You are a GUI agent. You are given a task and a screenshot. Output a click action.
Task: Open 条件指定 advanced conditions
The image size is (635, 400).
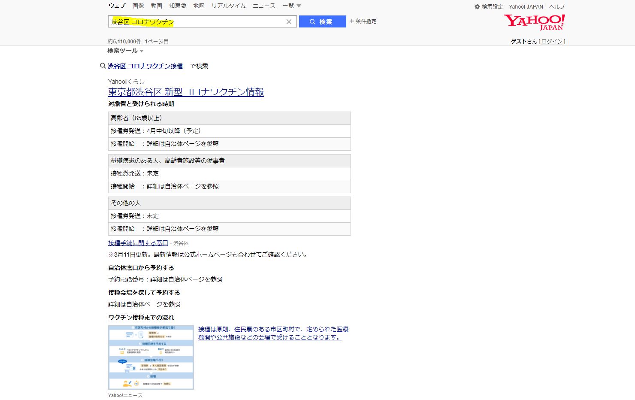point(363,21)
